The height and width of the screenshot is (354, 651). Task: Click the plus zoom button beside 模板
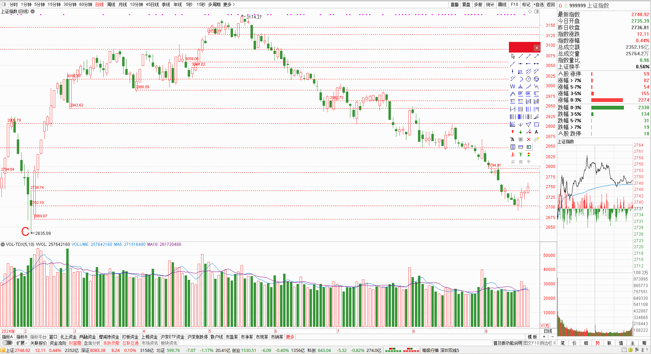(x=544, y=337)
